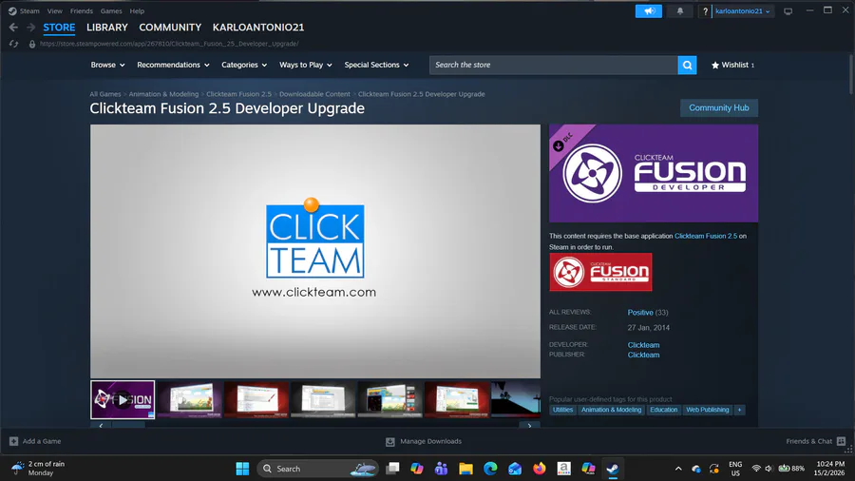Viewport: 855px width, 481px height.
Task: Launch Microsoft Edge from taskbar
Action: click(490, 469)
